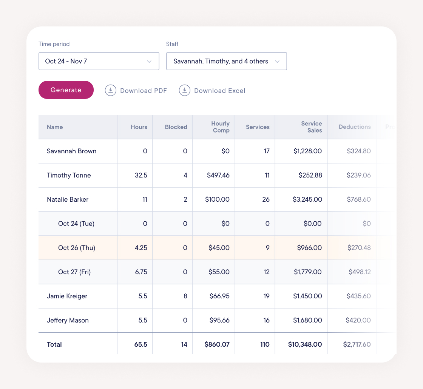Select the Timothy Tonne row name
Viewport: 423px width, 389px height.
pyautogui.click(x=69, y=175)
